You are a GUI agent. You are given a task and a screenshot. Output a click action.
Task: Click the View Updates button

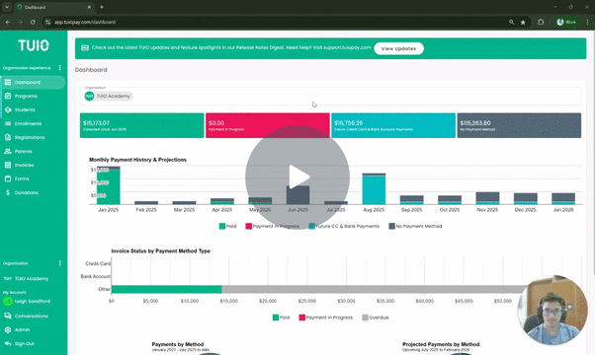click(398, 48)
